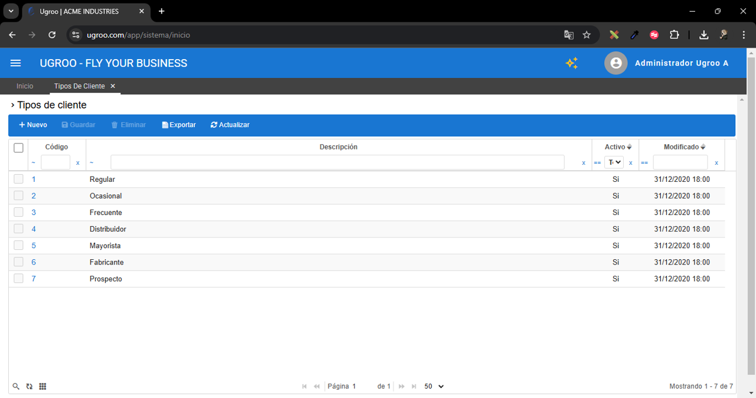Toggle the select-all checkbox in header
The width and height of the screenshot is (756, 398).
18,148
